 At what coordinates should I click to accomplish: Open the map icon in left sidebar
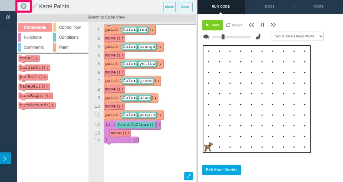pos(8,17)
